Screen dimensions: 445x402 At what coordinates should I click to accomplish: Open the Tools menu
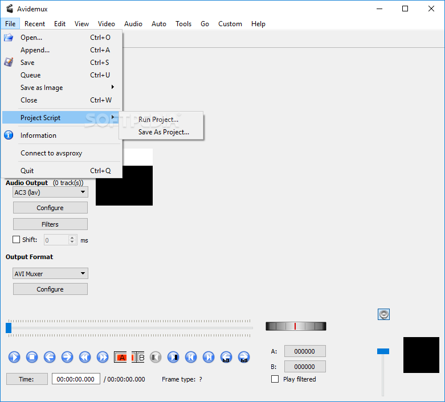point(183,23)
